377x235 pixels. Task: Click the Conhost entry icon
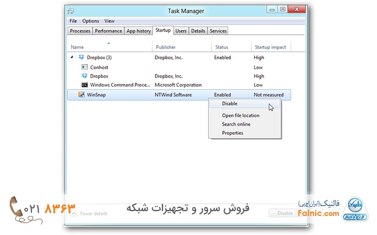pyautogui.click(x=85, y=67)
